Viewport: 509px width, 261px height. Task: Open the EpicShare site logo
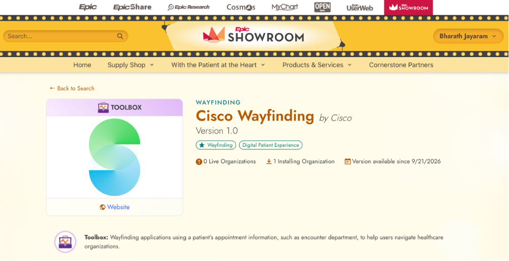point(132,7)
